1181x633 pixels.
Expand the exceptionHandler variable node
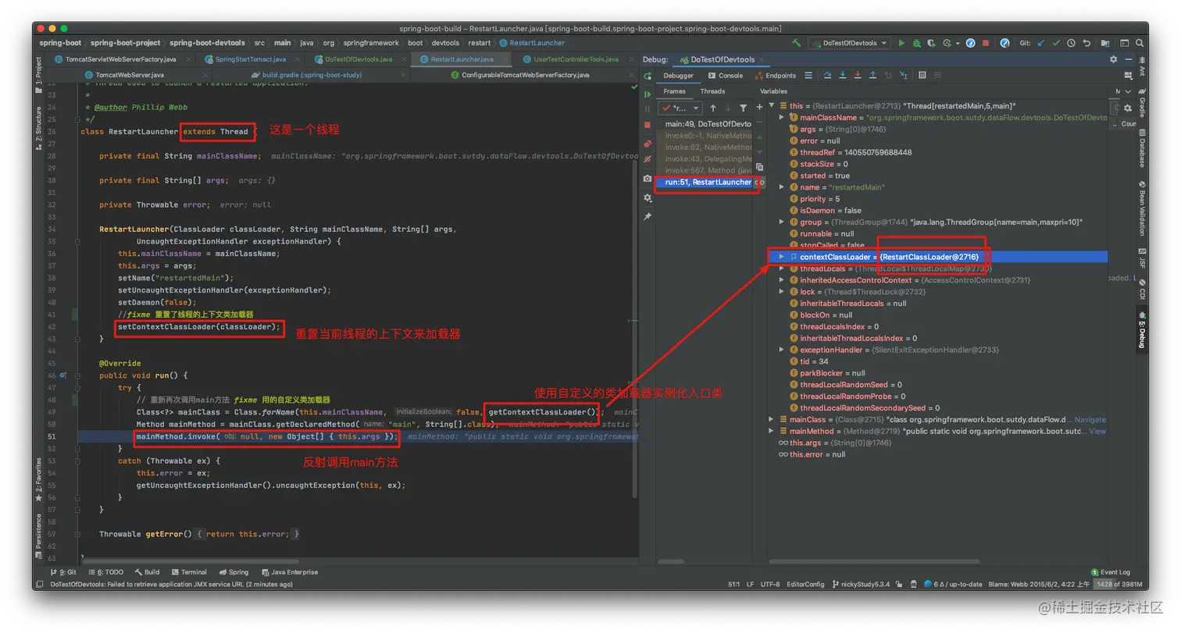(x=782, y=350)
